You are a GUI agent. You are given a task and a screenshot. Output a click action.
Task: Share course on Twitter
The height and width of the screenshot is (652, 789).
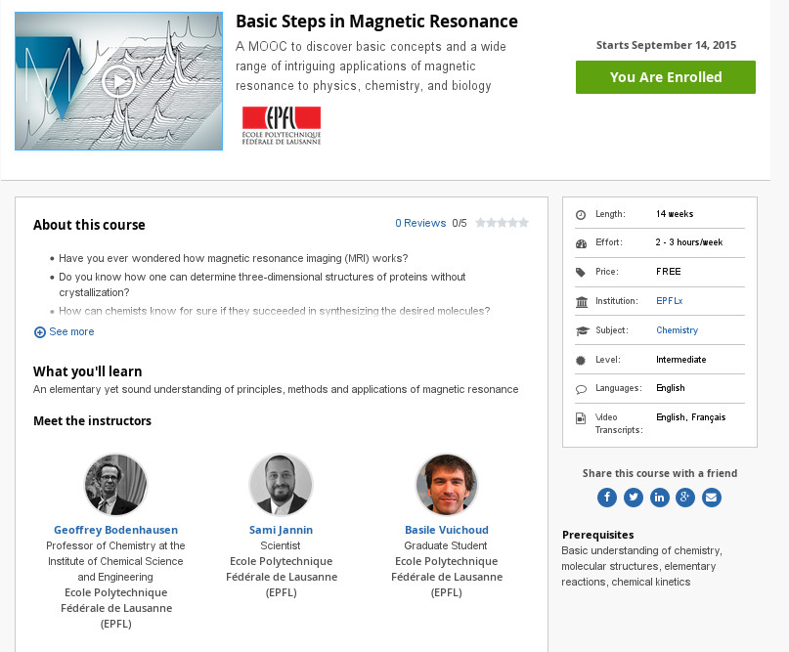[x=633, y=498]
